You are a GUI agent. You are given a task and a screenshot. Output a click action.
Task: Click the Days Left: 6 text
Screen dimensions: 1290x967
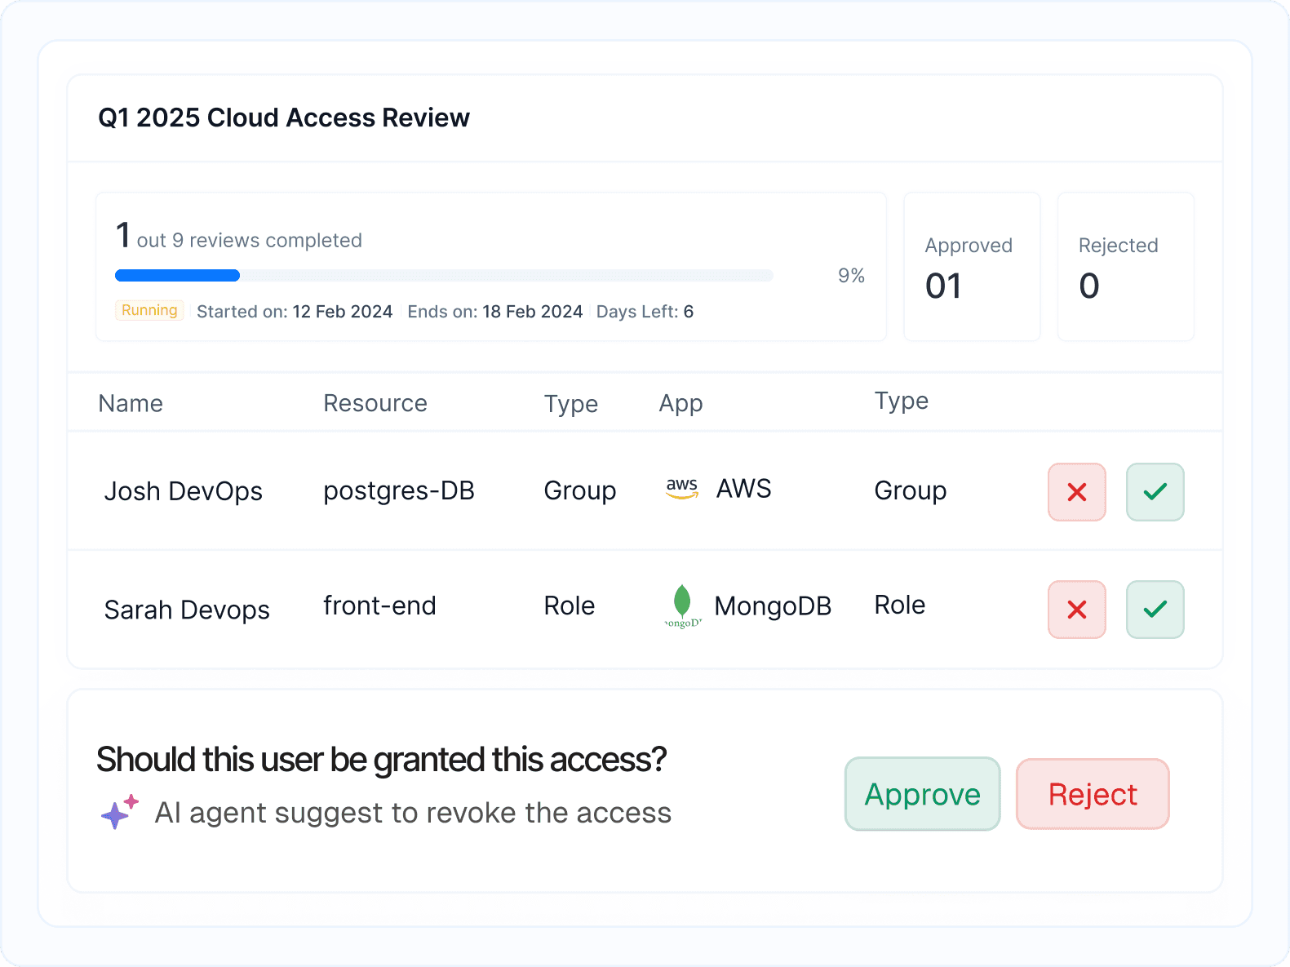coord(645,312)
